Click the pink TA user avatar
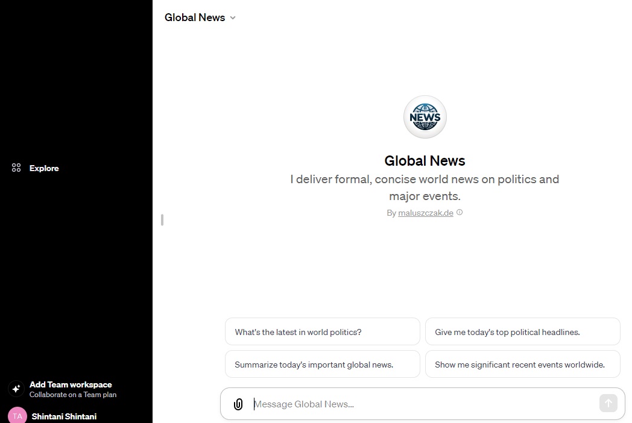 pyautogui.click(x=17, y=416)
